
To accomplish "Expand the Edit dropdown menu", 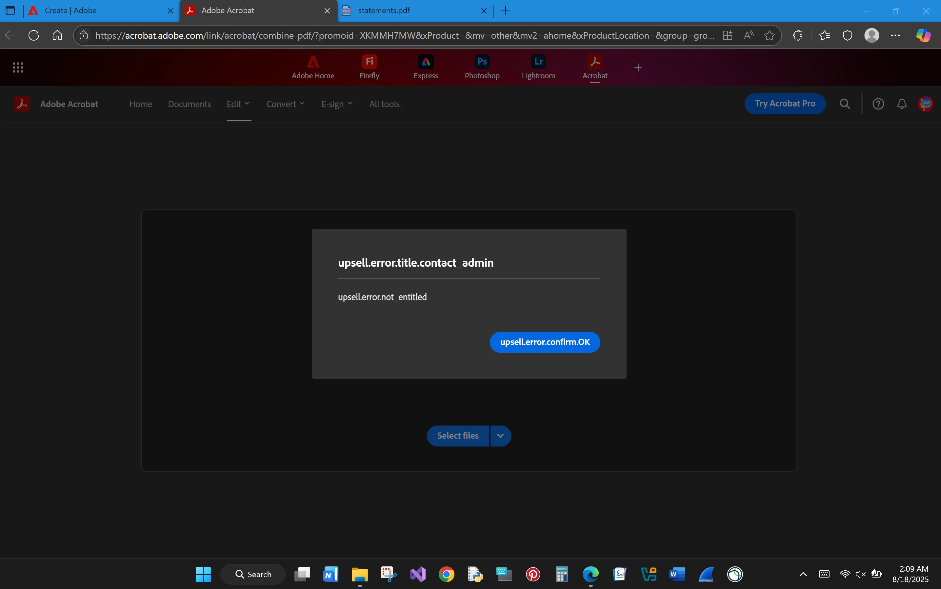I will click(238, 104).
